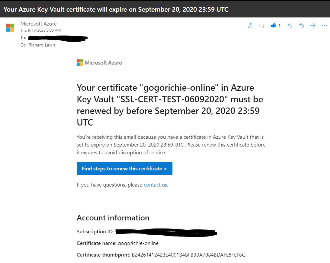The image size is (330, 263).
Task: Click the Microsoft Azure logo in email body
Action: (x=99, y=63)
